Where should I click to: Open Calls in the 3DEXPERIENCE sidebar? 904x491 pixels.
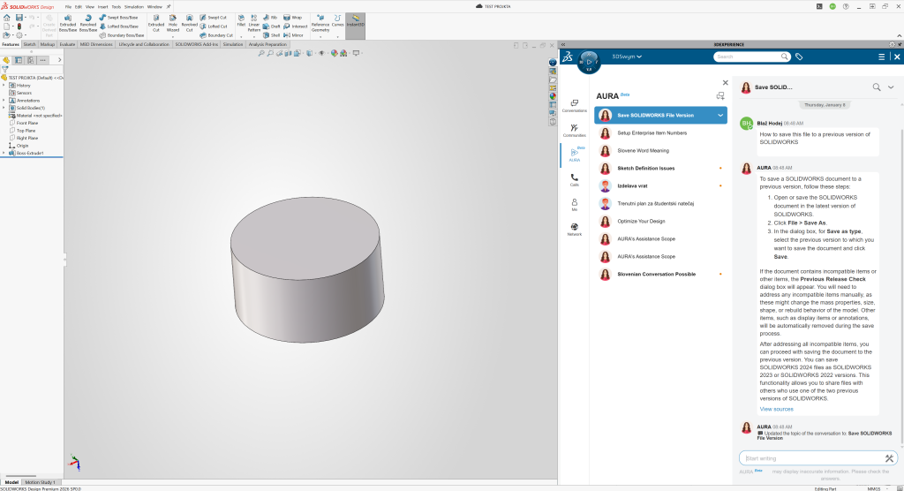click(575, 179)
